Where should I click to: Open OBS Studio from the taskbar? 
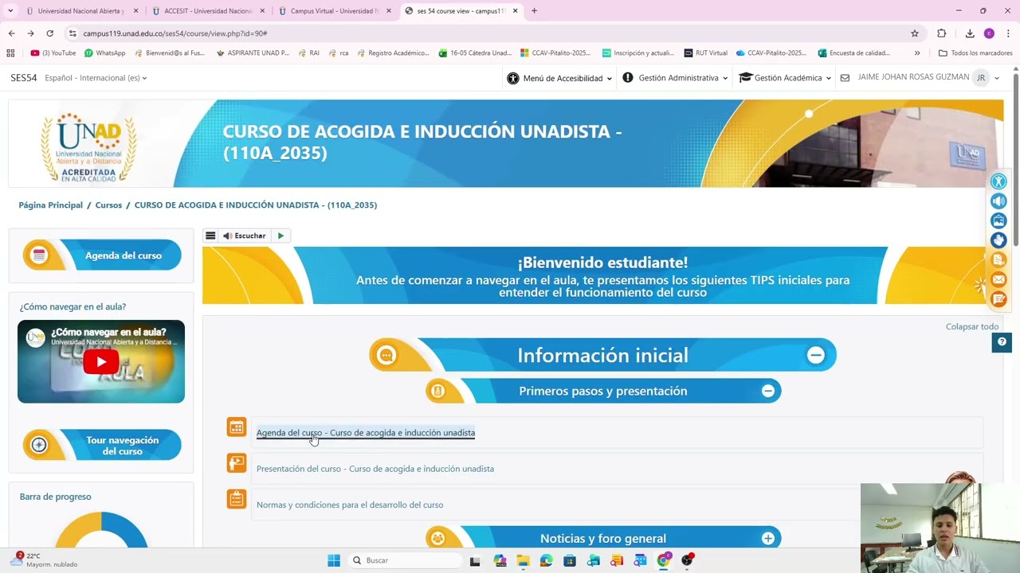tap(687, 560)
